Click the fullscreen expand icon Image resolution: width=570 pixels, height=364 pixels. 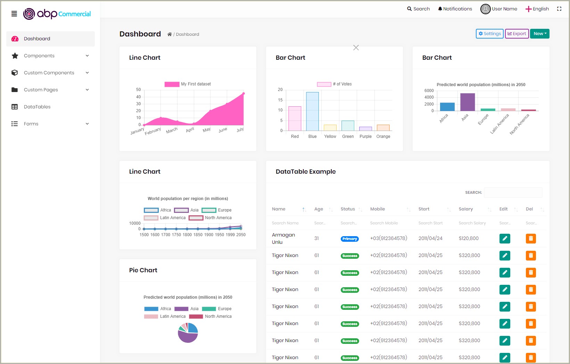pos(559,9)
